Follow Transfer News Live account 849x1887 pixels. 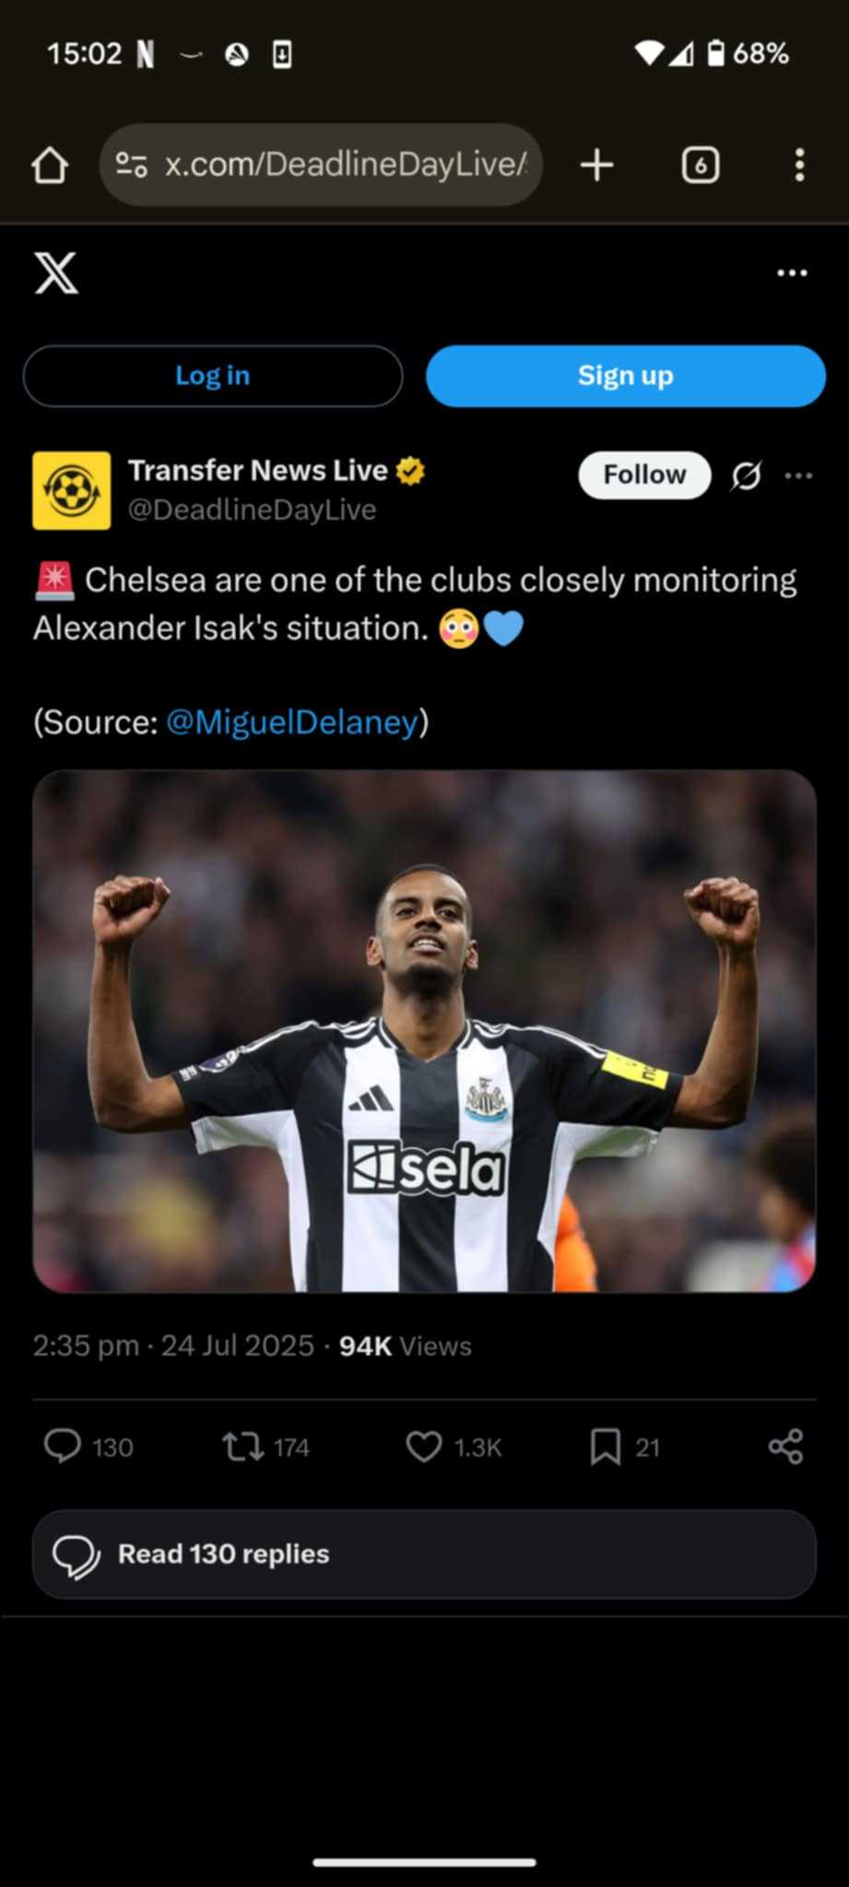644,475
